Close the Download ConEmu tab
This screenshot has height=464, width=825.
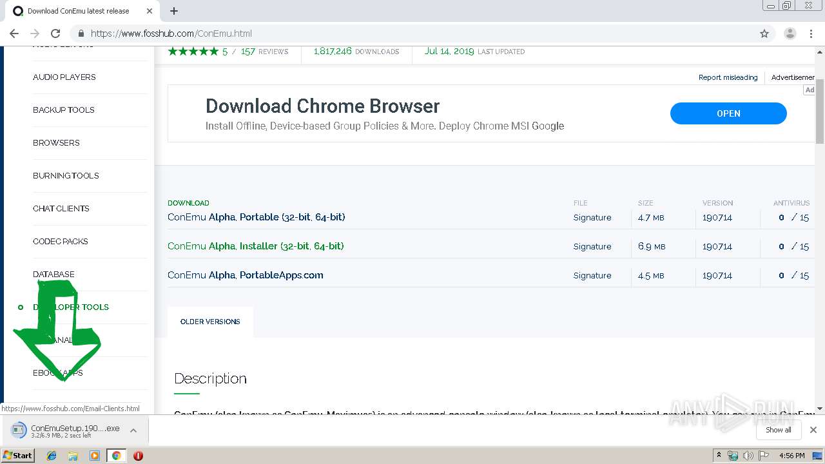pos(150,11)
